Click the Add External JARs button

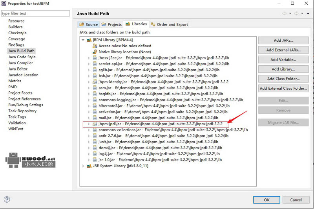click(283, 50)
